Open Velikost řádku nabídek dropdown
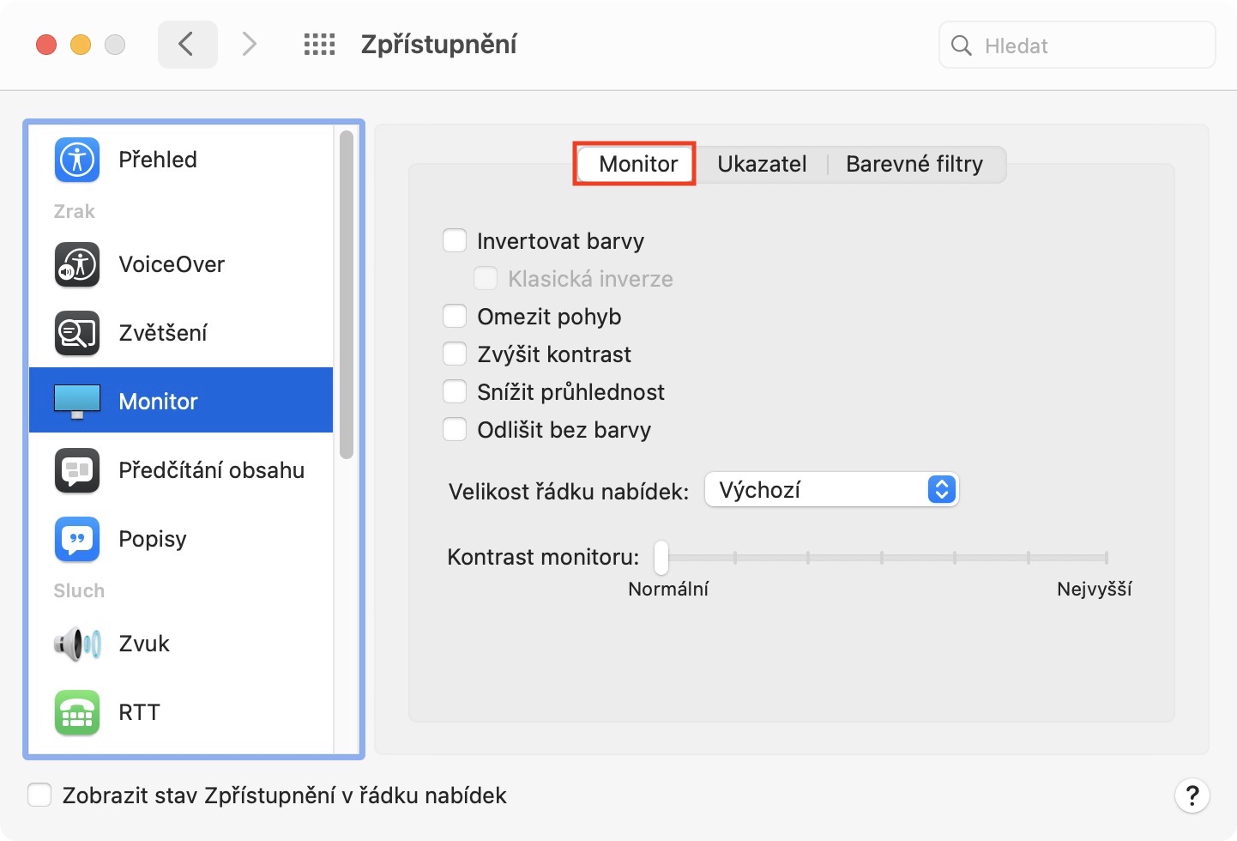Viewport: 1237px width, 841px height. click(830, 490)
